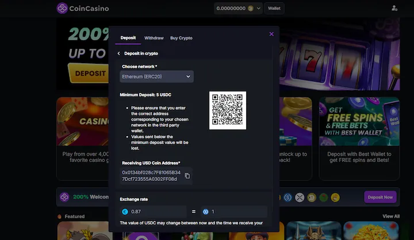414x240 pixels.
Task: Close the deposit dialog with X
Action: tap(271, 34)
